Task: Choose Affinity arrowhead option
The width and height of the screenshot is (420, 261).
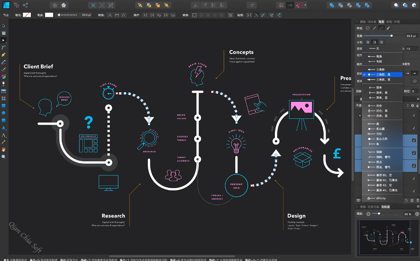Action: click(x=382, y=199)
